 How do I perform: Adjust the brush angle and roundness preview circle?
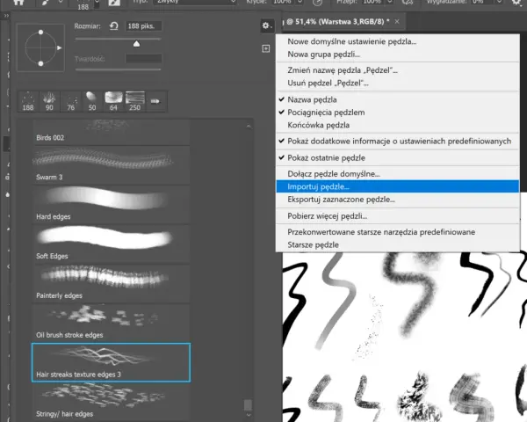pos(40,47)
